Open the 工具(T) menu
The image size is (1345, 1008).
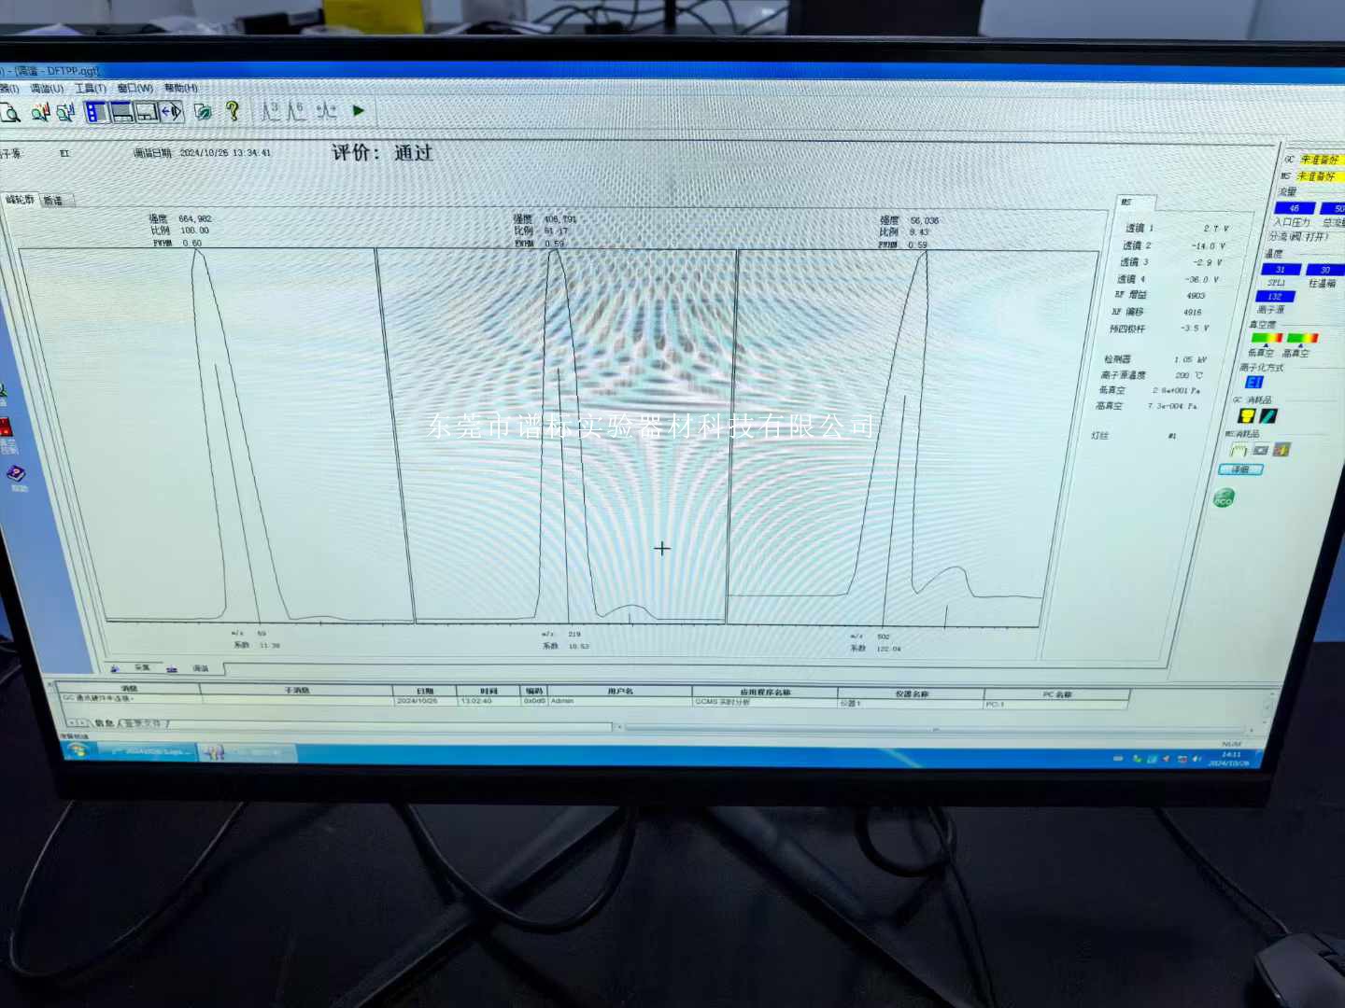click(91, 89)
